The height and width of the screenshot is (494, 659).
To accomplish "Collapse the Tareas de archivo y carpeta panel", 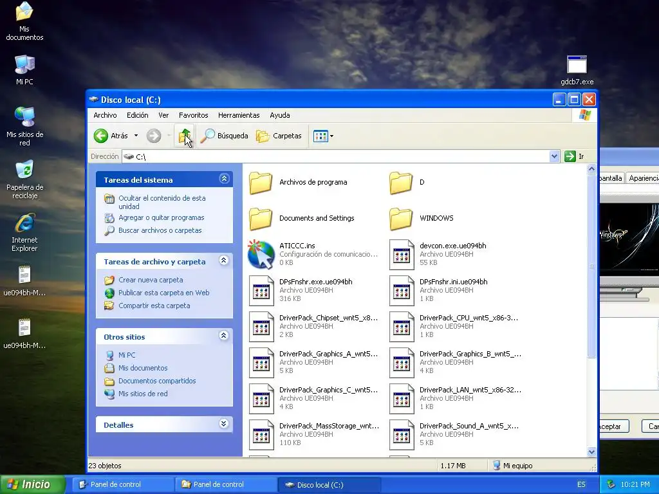I will (224, 261).
